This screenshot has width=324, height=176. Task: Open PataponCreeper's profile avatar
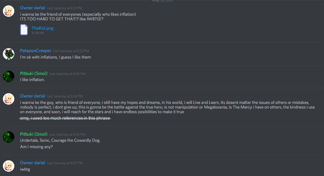(9, 54)
